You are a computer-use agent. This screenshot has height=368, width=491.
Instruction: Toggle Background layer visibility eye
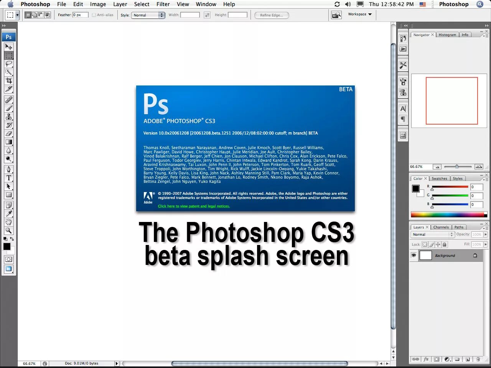(x=414, y=255)
